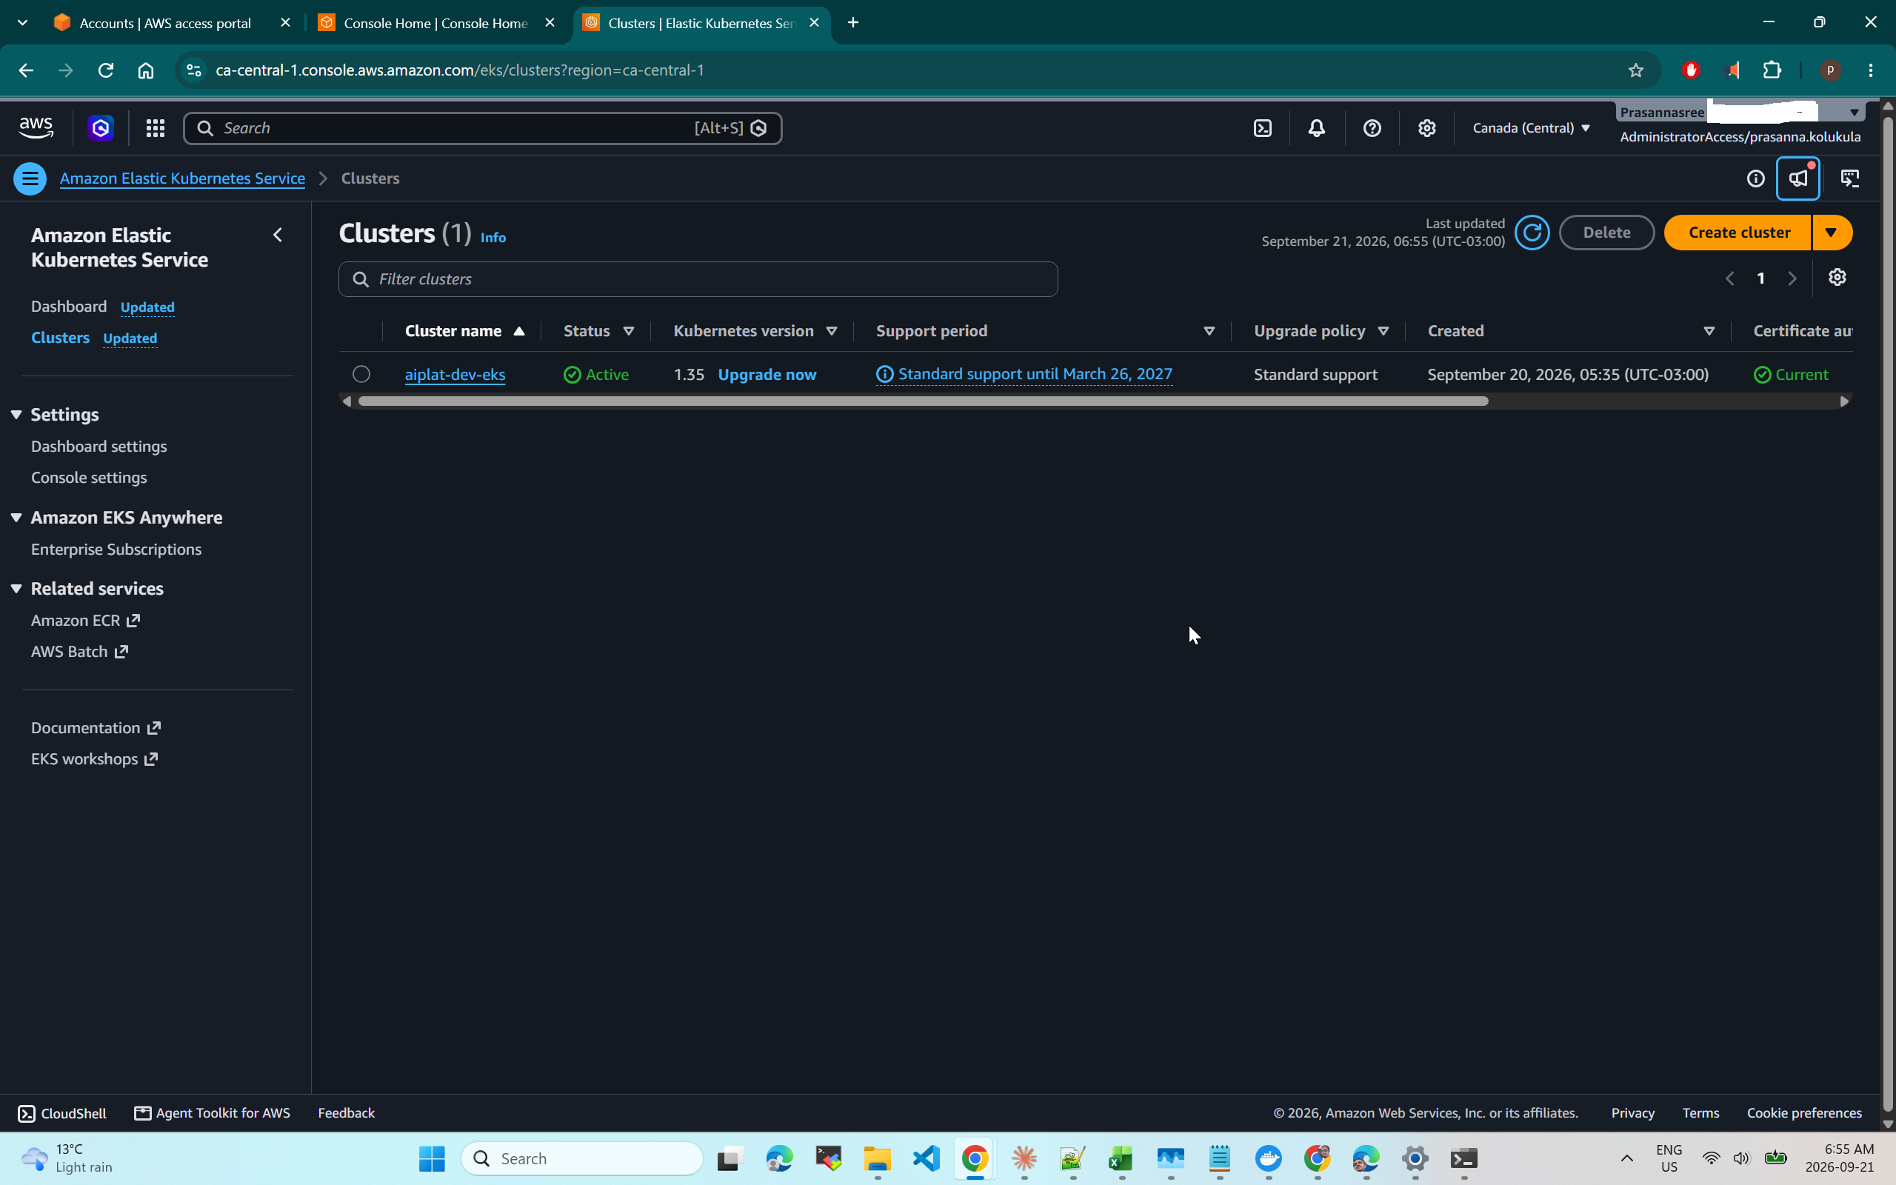Sort the table by Cluster name

pos(464,331)
